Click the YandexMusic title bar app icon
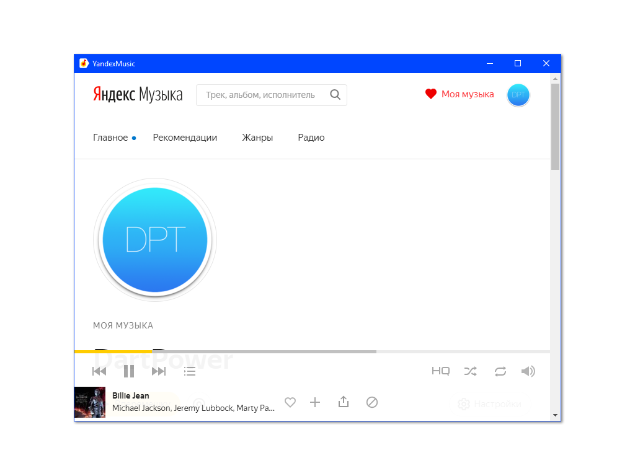The image size is (635, 476). tap(84, 64)
